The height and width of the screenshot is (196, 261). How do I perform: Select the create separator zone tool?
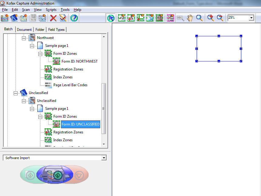(150, 18)
